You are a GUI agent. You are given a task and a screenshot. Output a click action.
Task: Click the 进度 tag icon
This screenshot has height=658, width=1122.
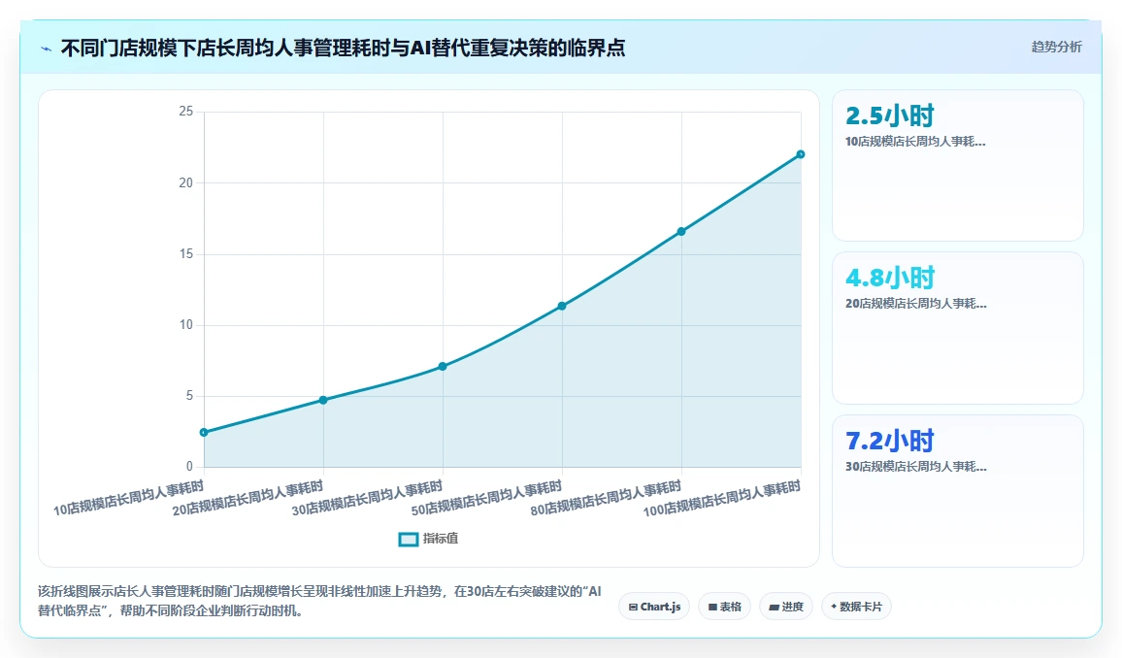click(x=774, y=608)
